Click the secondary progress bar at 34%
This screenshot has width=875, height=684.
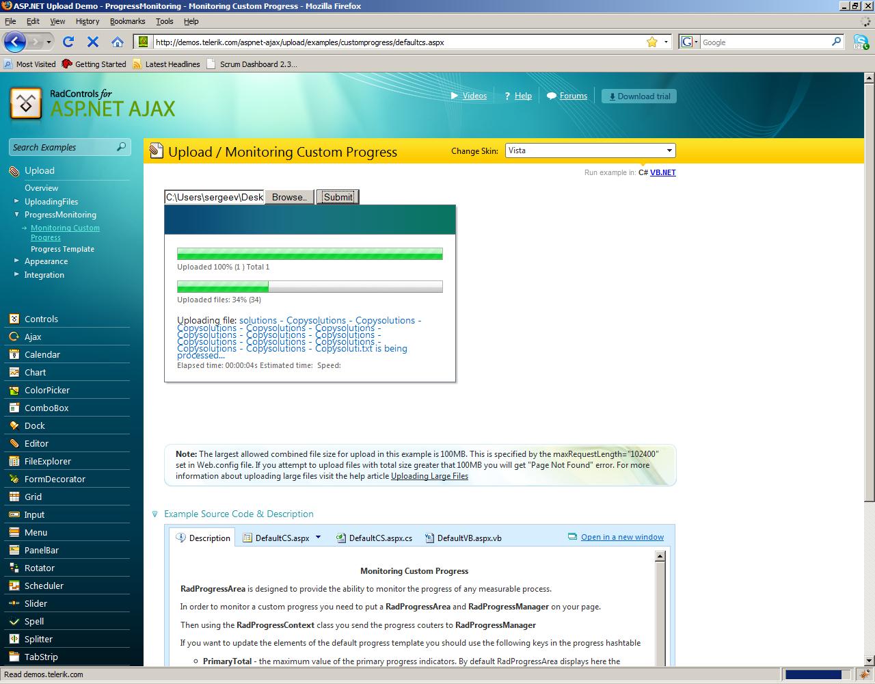point(310,287)
